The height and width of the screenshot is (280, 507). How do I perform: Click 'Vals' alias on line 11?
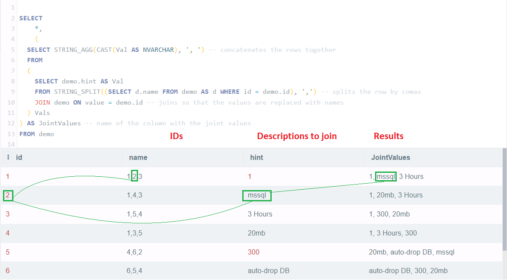42,113
